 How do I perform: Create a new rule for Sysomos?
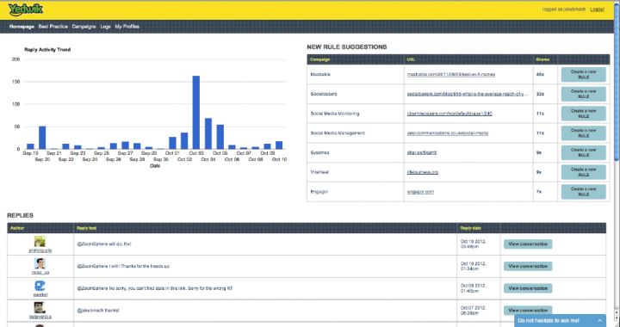coord(583,152)
